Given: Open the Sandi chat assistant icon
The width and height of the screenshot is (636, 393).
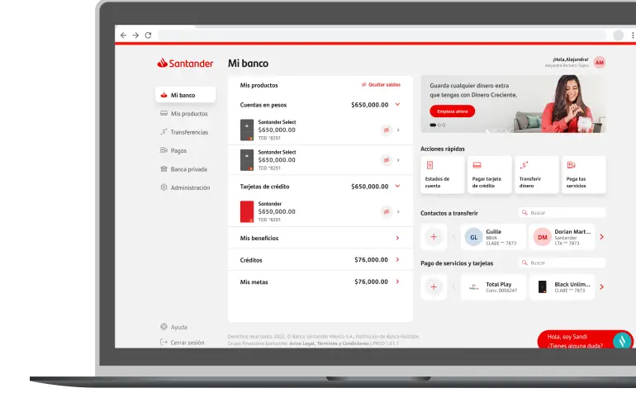Looking at the screenshot, I should point(621,340).
